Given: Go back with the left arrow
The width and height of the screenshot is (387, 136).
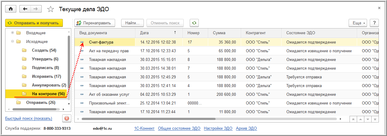Looking at the screenshot, I should pyautogui.click(x=25, y=9).
